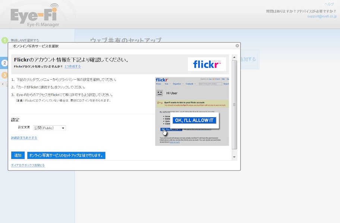Image resolution: width=340 pixels, height=223 pixels.
Task: Open the 公開(Public) privacy dropdown
Action: [x=49, y=128]
